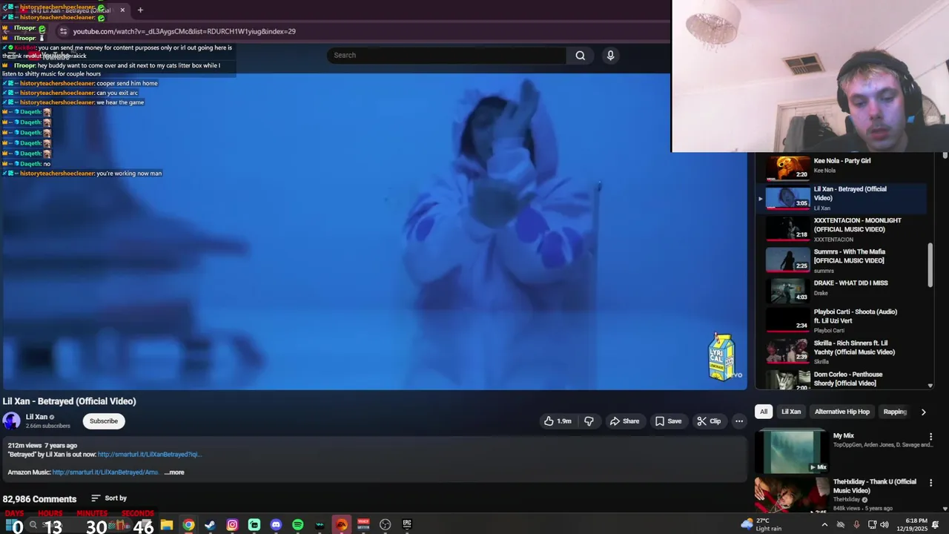
Task: Expand the description with ...more
Action: pos(174,472)
